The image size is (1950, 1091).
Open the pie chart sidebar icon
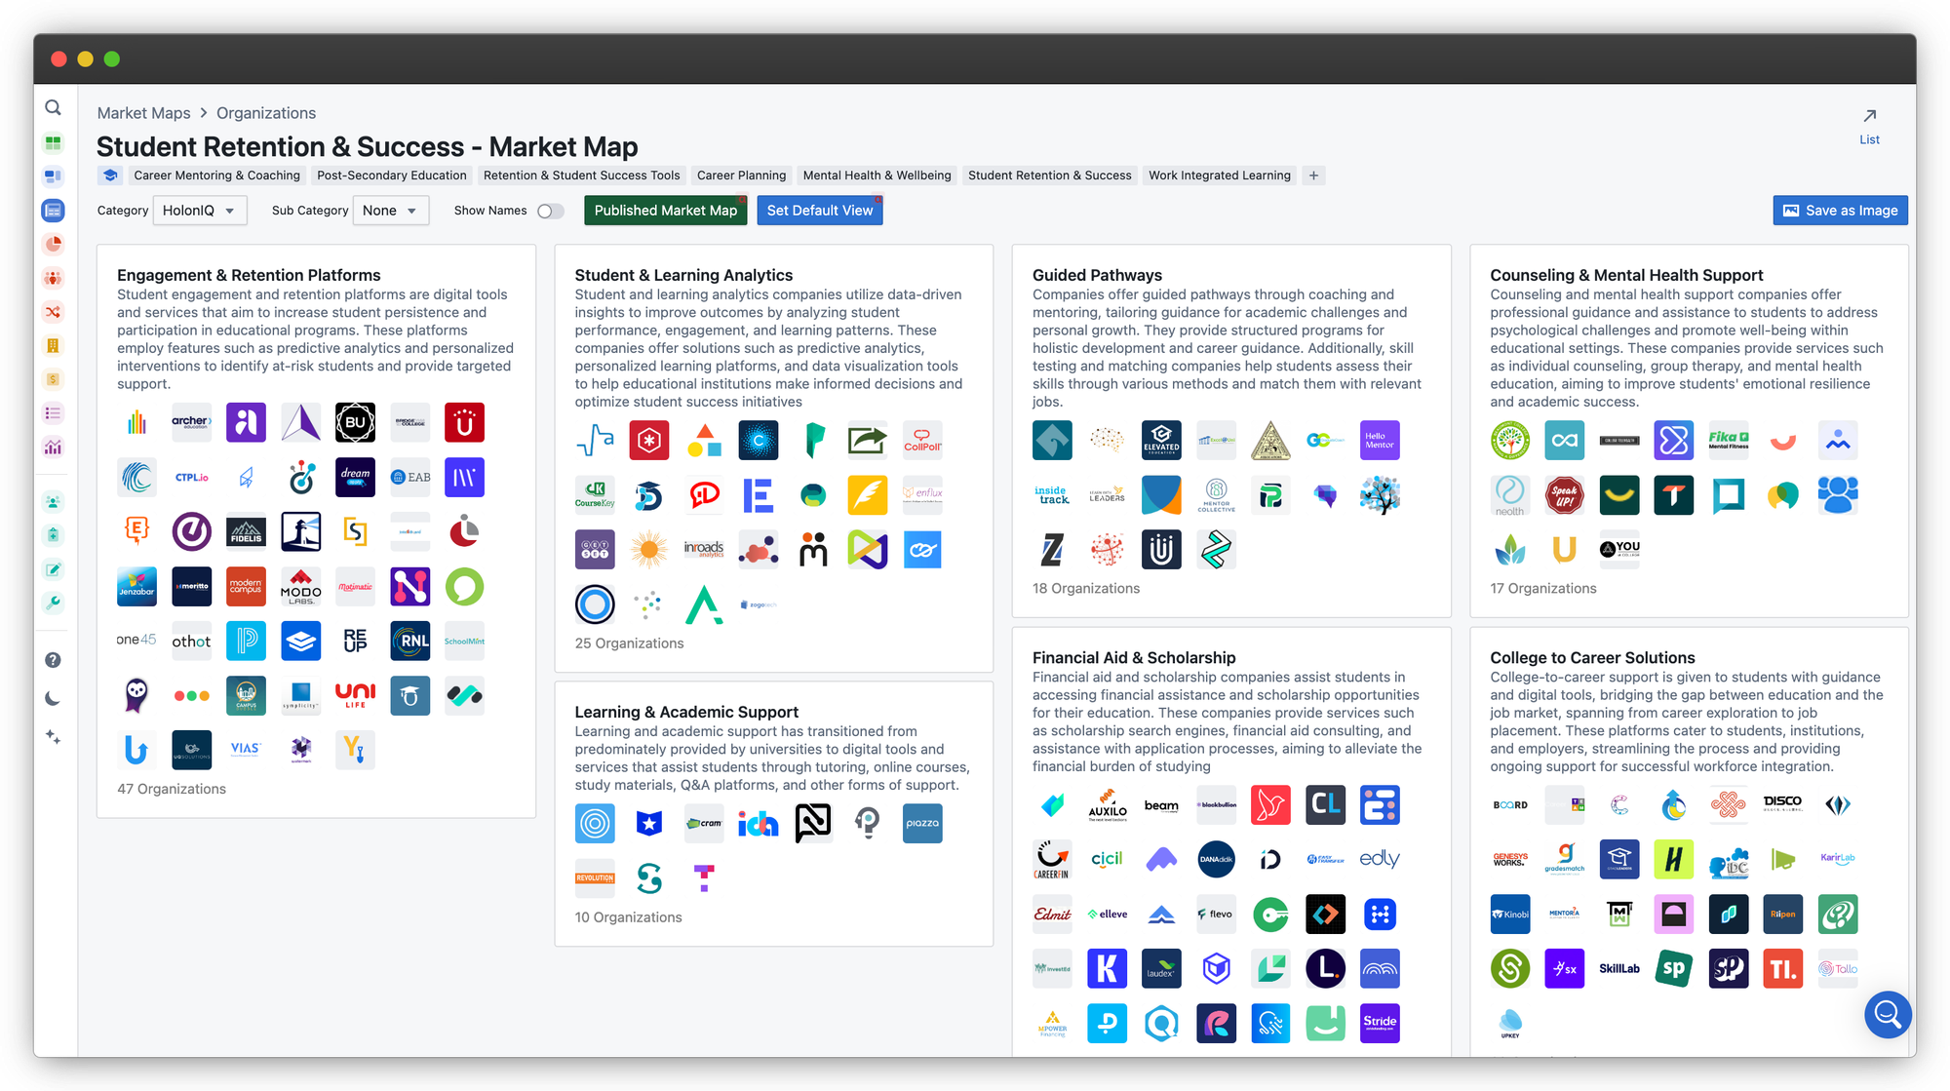pos(54,244)
